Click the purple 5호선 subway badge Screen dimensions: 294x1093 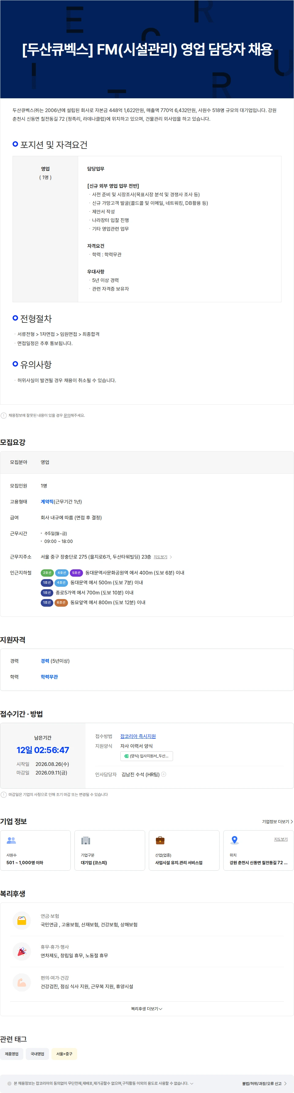pos(76,573)
